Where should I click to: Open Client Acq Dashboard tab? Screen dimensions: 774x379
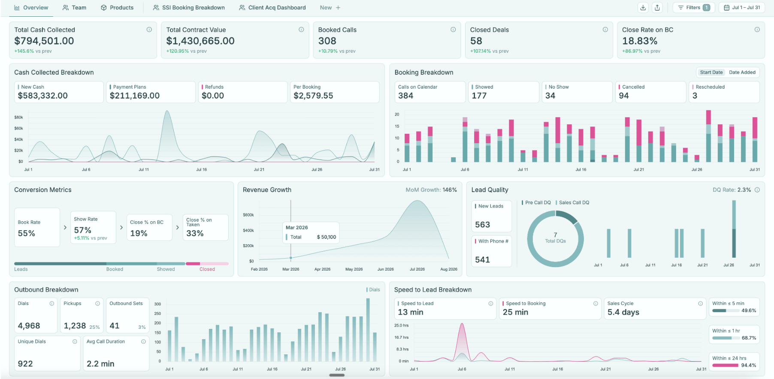(x=272, y=8)
